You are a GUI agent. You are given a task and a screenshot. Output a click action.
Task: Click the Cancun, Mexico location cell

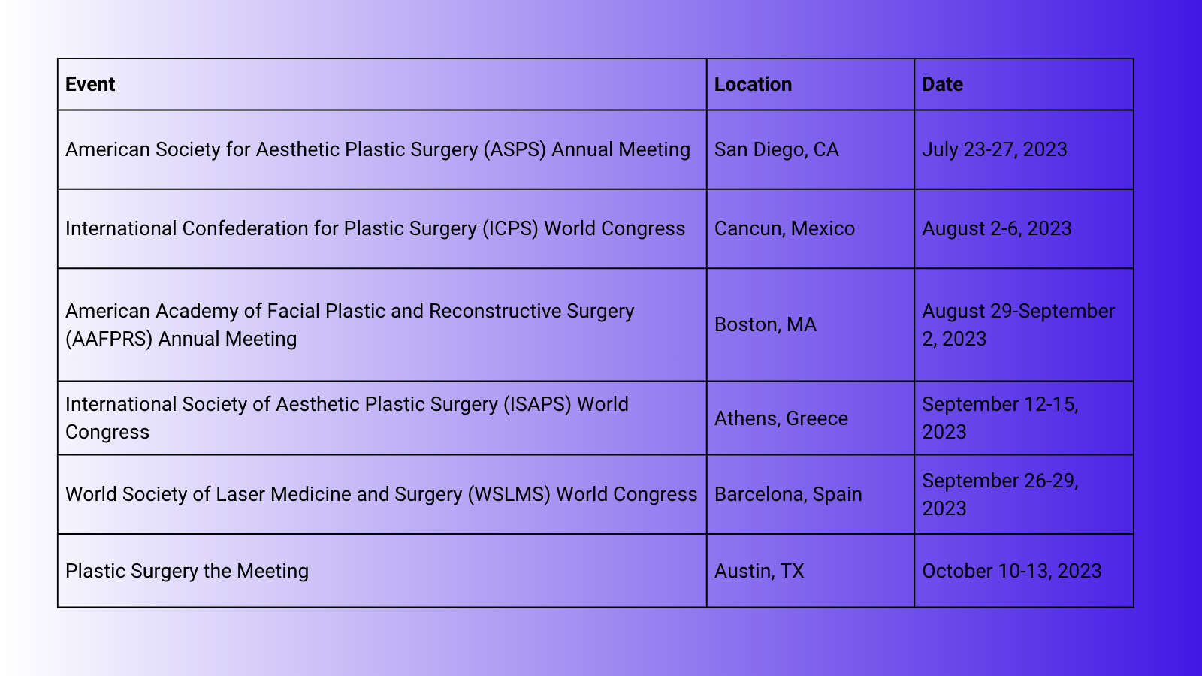tap(811, 228)
